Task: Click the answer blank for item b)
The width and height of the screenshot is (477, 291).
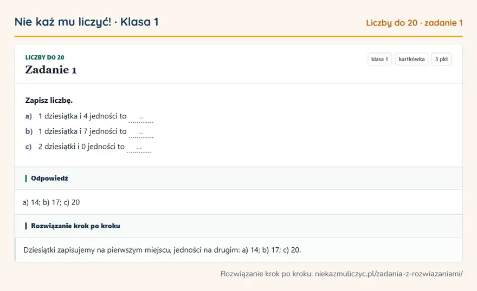Action: (141, 133)
